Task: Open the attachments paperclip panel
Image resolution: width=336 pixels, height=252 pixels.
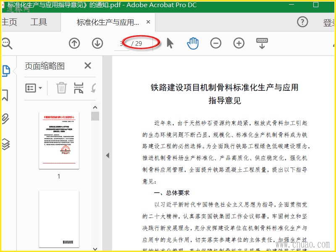Action: click(x=5, y=119)
